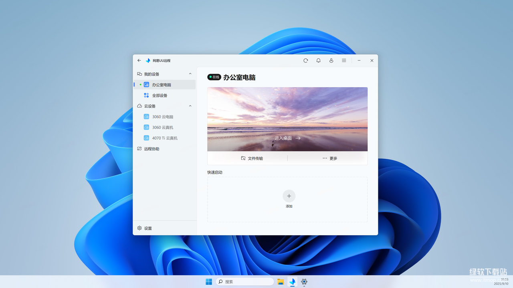Select 办公室电脑 in the sidebar
Viewport: 513px width, 288px height.
point(162,84)
